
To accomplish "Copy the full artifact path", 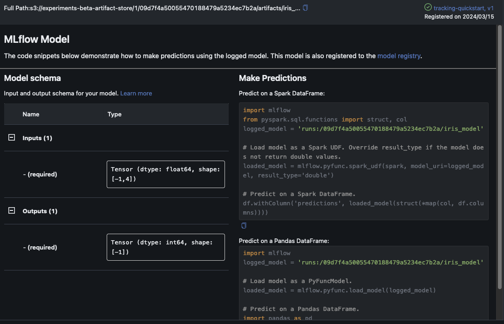I will tap(305, 8).
